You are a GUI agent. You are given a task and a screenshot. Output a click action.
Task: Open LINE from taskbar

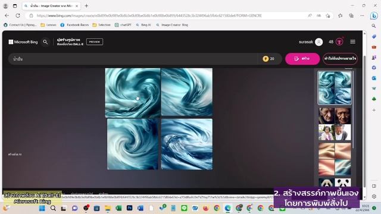(184, 208)
